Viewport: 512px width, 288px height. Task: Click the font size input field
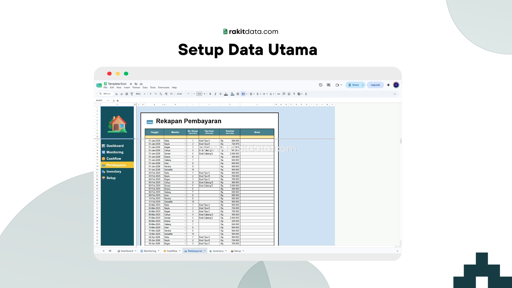coord(199,94)
